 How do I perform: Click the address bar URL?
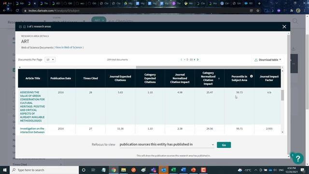[x=54, y=11]
